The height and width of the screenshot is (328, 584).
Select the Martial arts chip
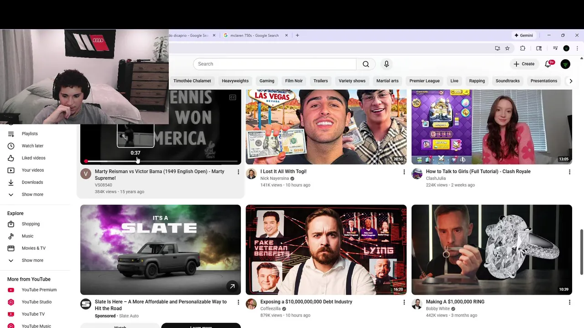387,81
